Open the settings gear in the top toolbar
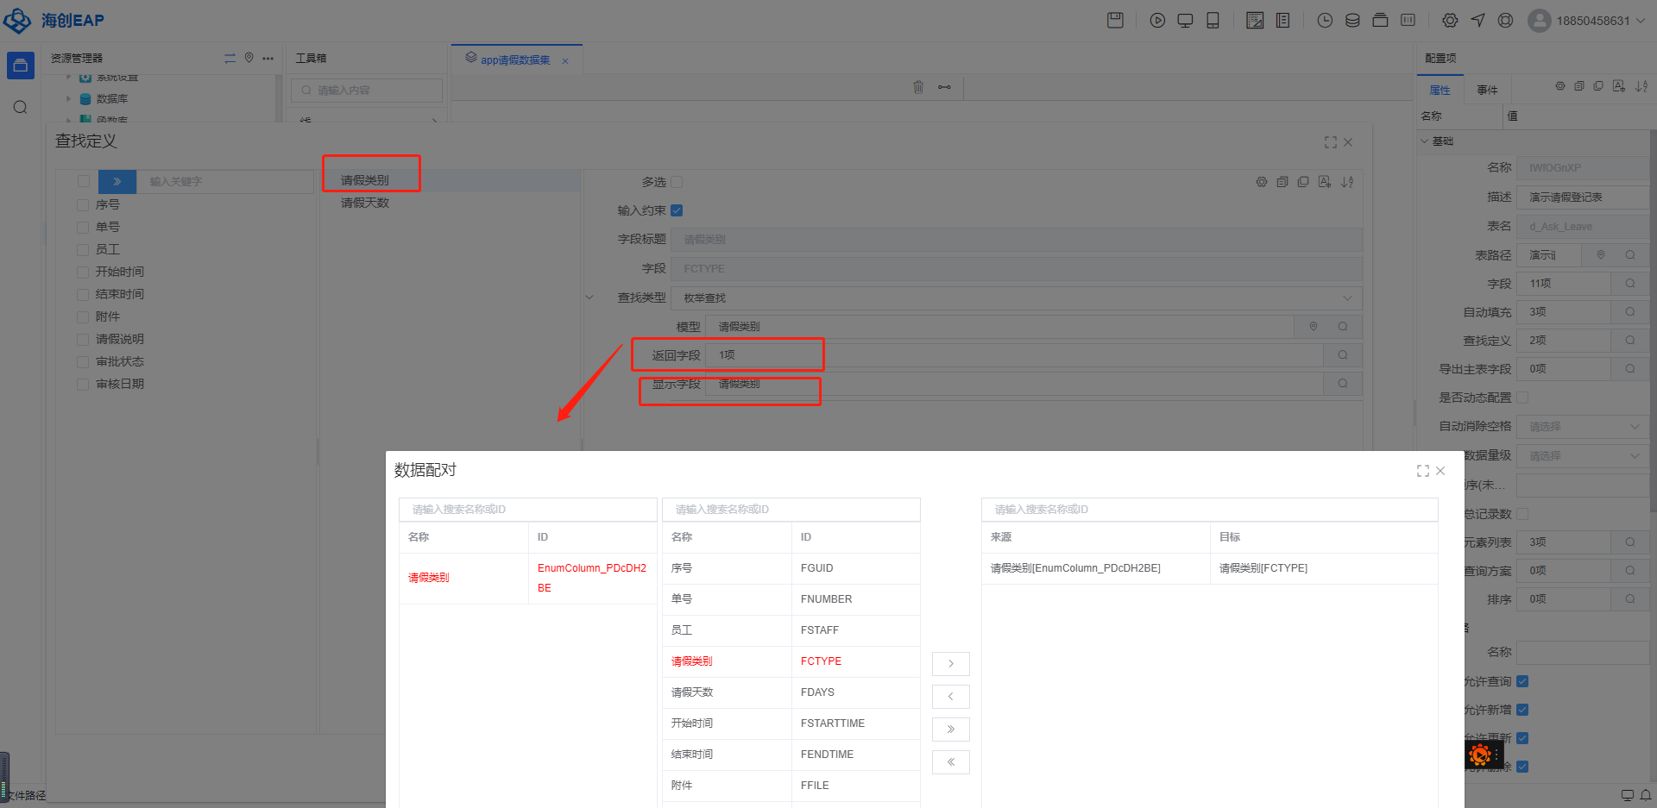Image resolution: width=1657 pixels, height=808 pixels. [x=1450, y=21]
